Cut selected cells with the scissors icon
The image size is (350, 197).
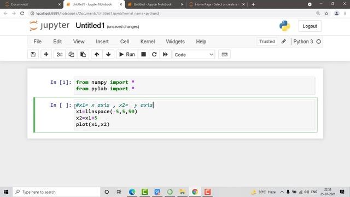tap(60, 55)
